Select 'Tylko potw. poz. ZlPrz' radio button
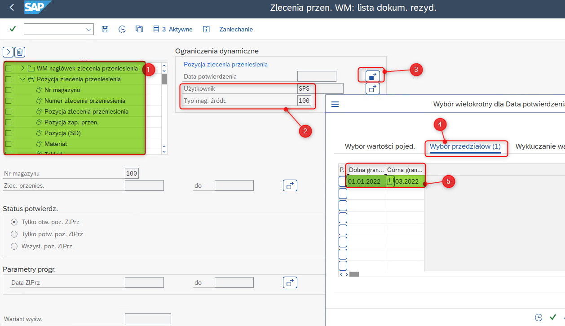This screenshot has width=565, height=326. pyautogui.click(x=14, y=234)
